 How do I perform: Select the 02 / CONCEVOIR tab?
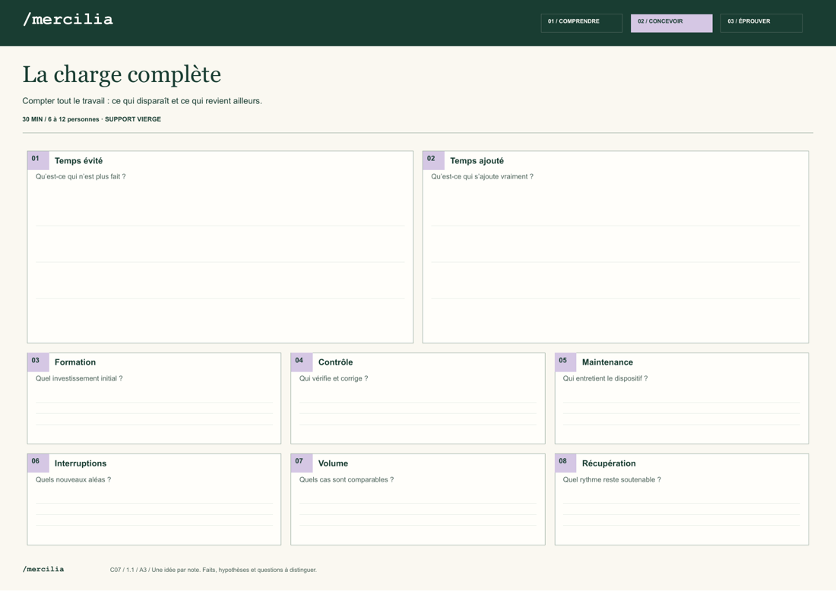(x=671, y=23)
